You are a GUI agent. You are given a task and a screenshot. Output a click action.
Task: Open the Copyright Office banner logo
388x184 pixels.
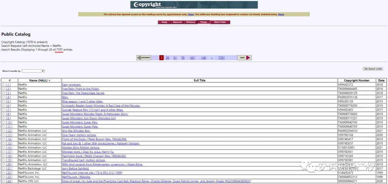tap(194, 5)
